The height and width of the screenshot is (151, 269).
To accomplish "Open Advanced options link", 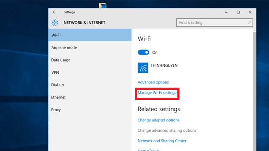I will 153,82.
